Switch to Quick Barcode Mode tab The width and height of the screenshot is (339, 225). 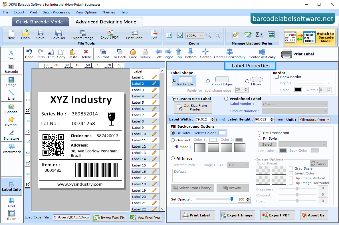click(x=40, y=22)
